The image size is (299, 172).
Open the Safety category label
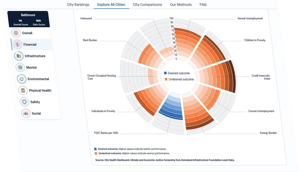coord(35,102)
